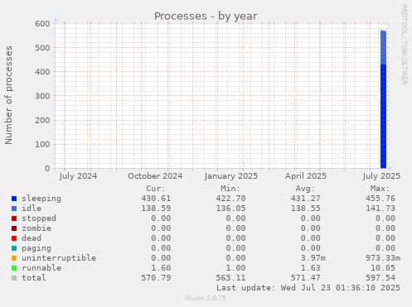Click the Max: column header

380,189
